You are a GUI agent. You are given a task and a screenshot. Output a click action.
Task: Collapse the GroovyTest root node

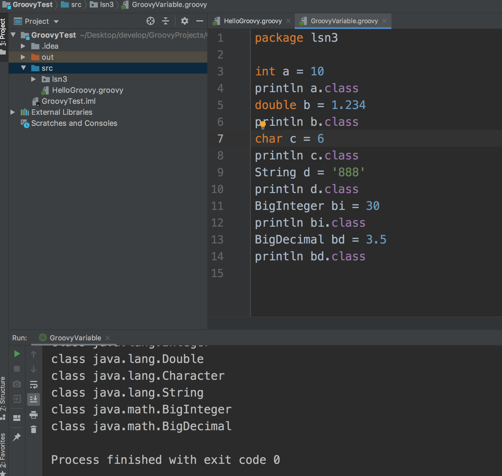coord(13,35)
